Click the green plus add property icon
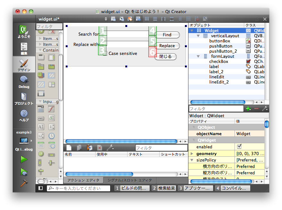This screenshot has width=282, height=210. pyautogui.click(x=248, y=109)
